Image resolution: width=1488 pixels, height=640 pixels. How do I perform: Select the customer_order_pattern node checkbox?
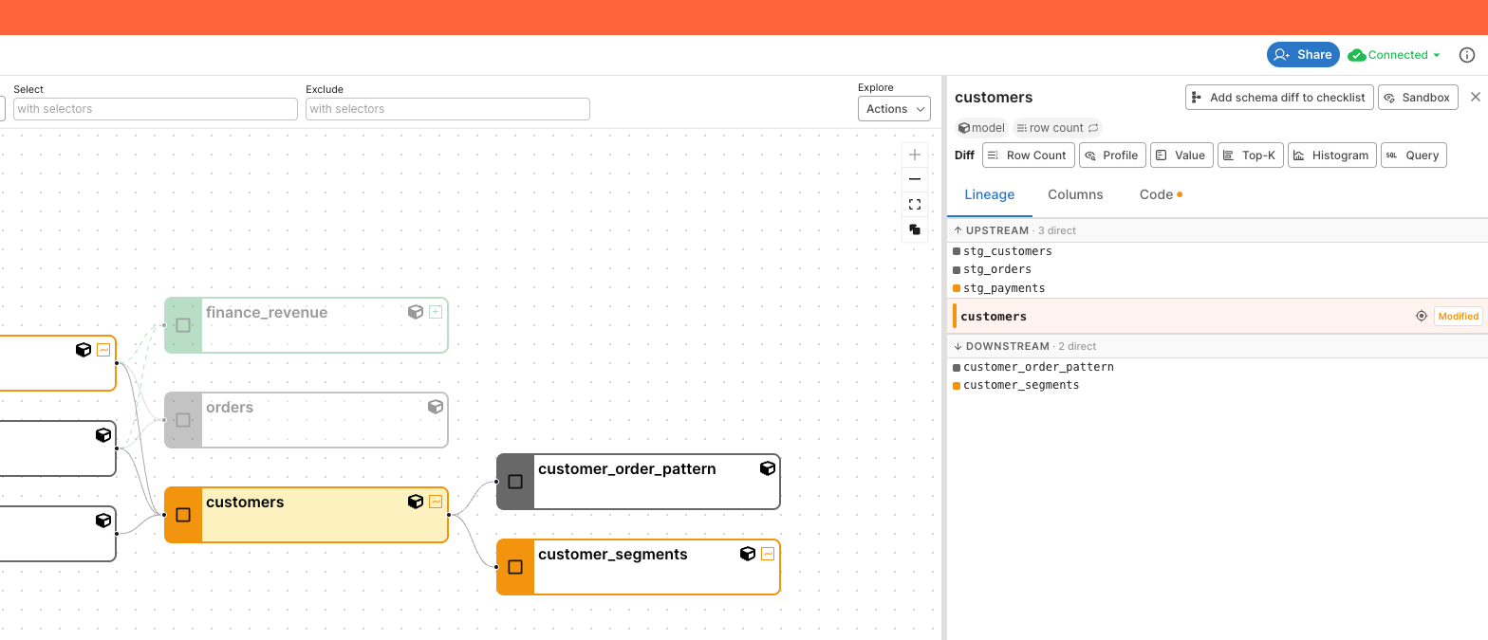[515, 482]
